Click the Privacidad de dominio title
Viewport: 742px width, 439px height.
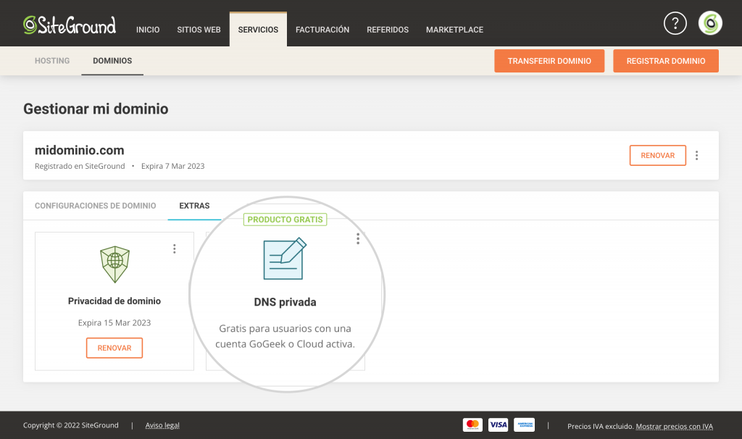click(x=114, y=301)
